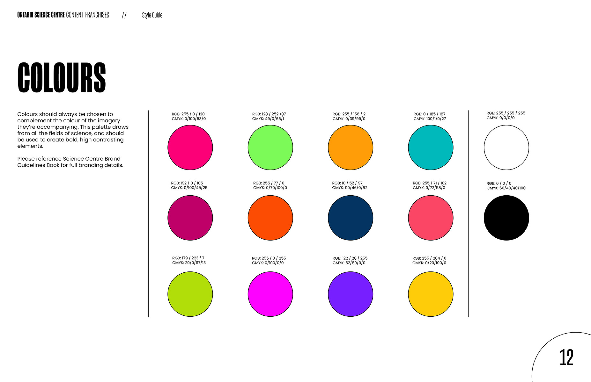Select the purple swatch RGB 122/28/255
591x382 pixels.
pyautogui.click(x=351, y=294)
